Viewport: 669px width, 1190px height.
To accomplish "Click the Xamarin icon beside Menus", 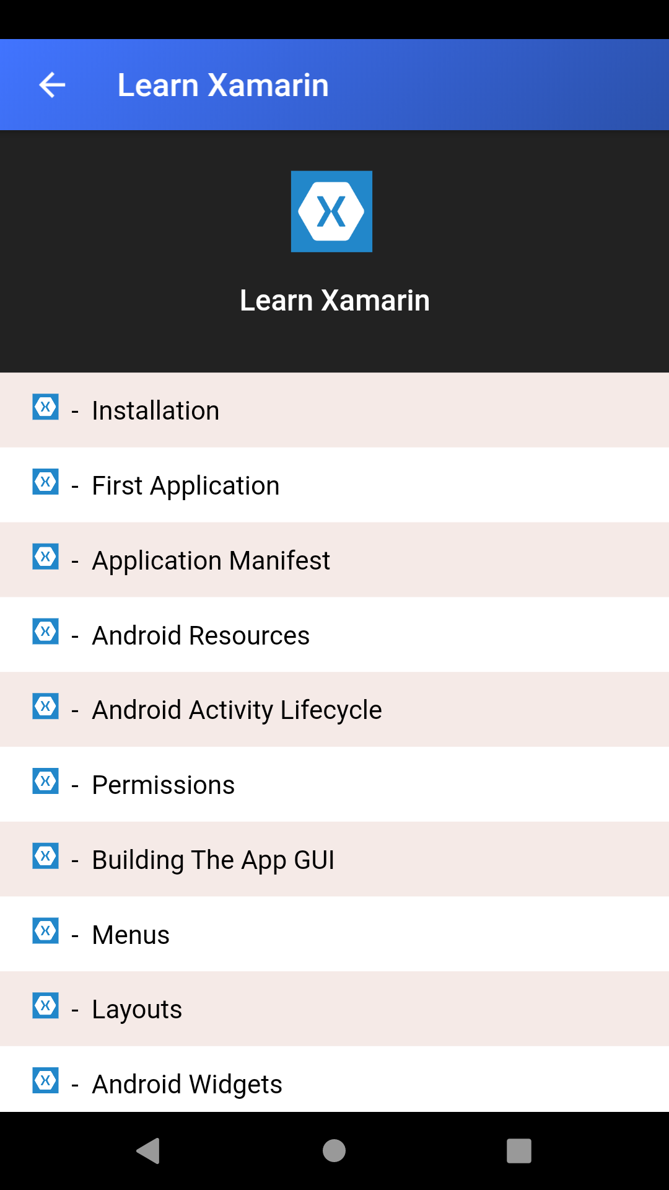I will point(45,933).
